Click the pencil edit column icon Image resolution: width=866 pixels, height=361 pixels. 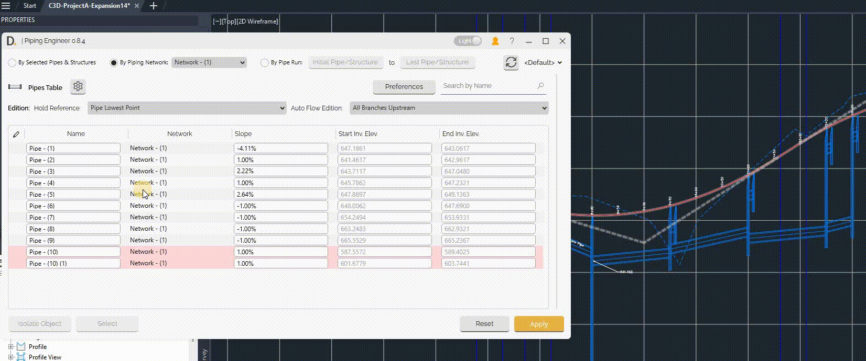click(16, 134)
